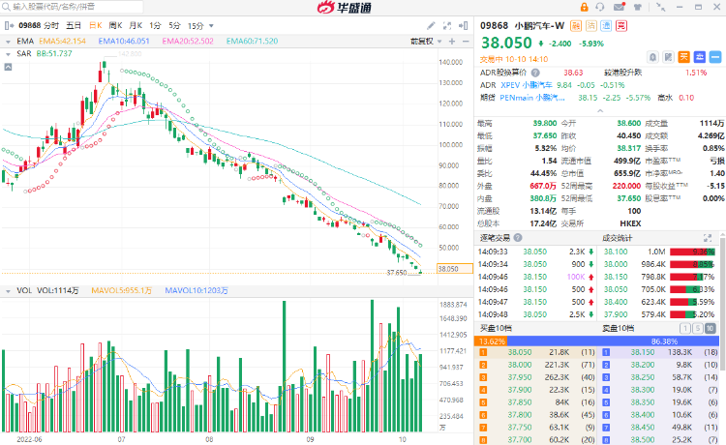Viewport: 726px width, 445px height.
Task: Select 周K weekly candlestick tab
Action: coord(115,26)
